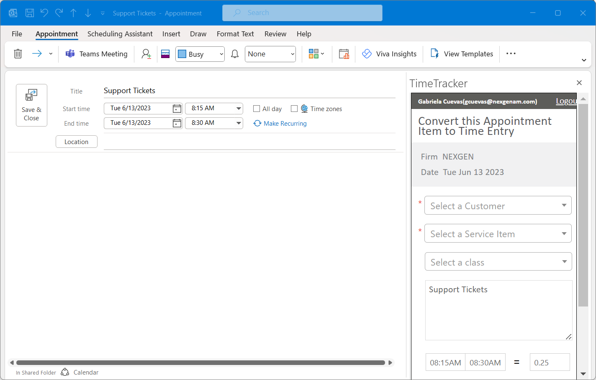The image size is (596, 380).
Task: Delete this appointment with trash icon
Action: click(18, 54)
